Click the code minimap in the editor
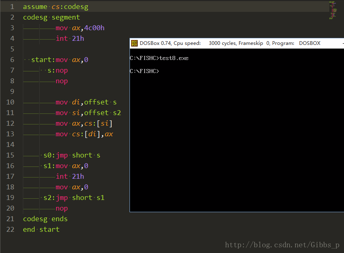The width and height of the screenshot is (344, 253). coord(333,10)
